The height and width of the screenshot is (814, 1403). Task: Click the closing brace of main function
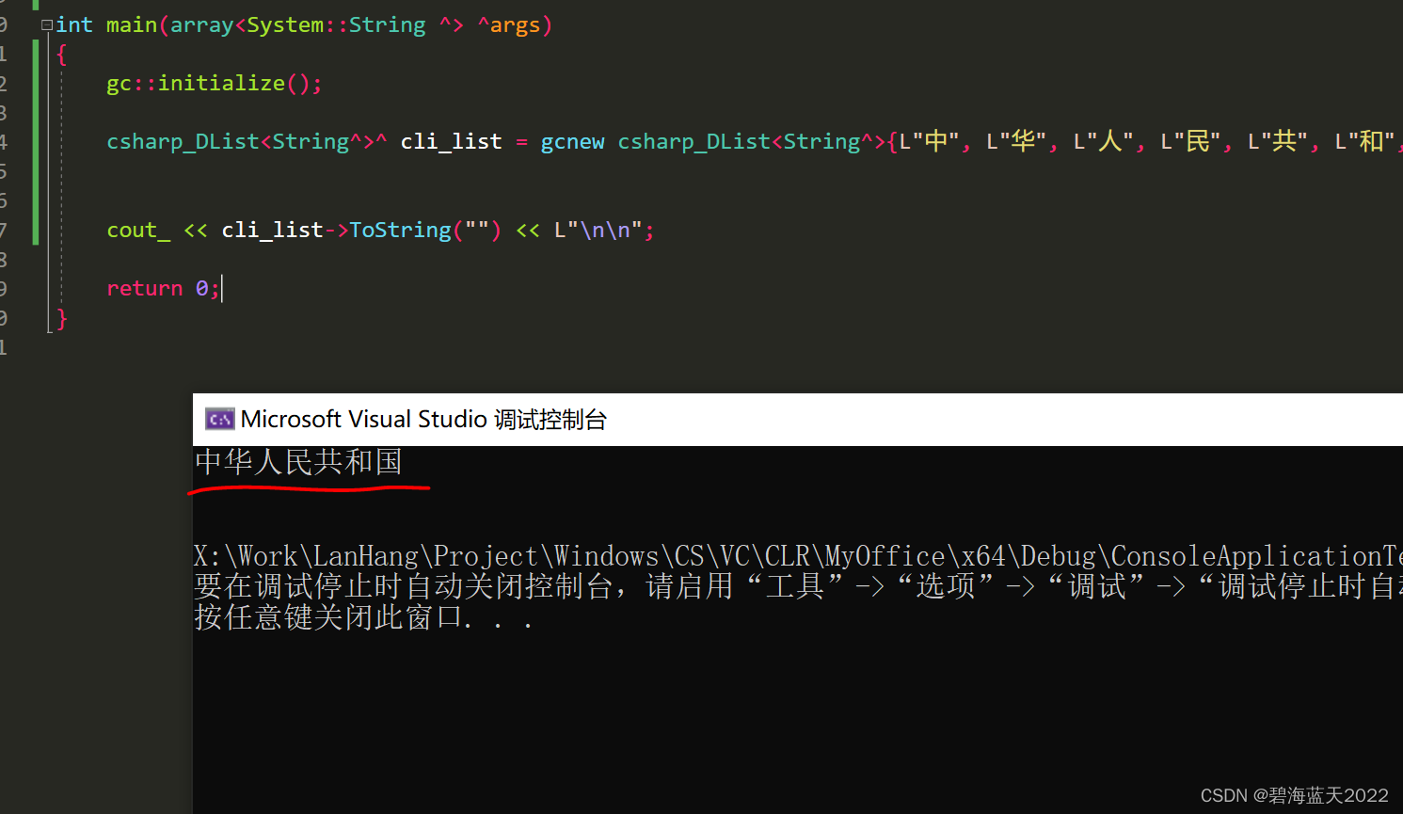[x=62, y=318]
